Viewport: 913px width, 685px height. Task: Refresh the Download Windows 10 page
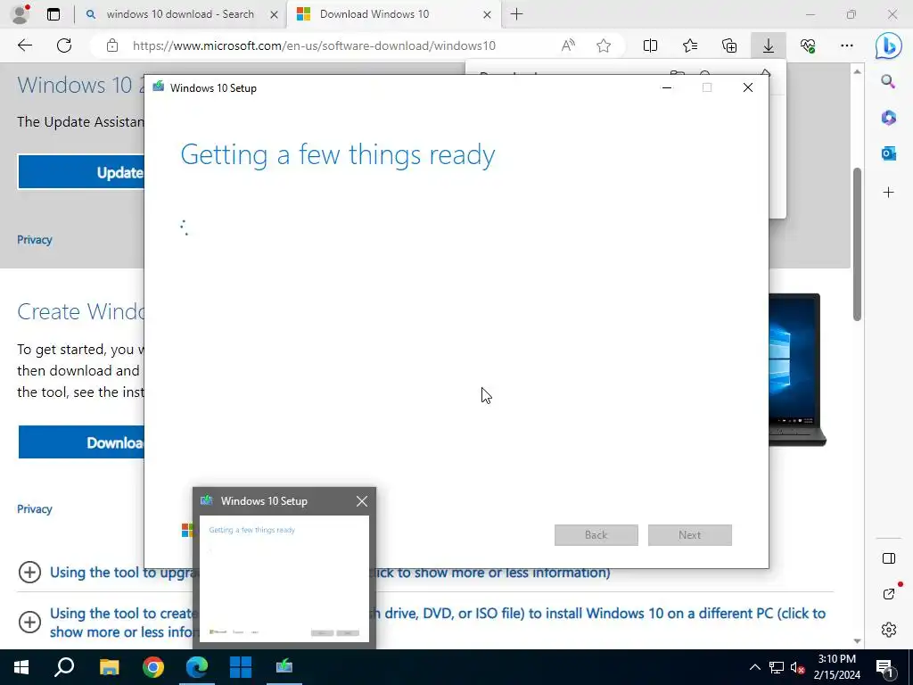coord(64,45)
